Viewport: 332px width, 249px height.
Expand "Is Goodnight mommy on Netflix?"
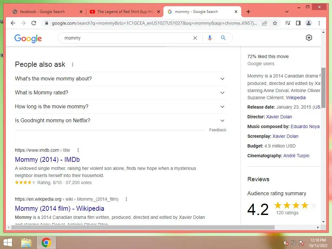121,121
